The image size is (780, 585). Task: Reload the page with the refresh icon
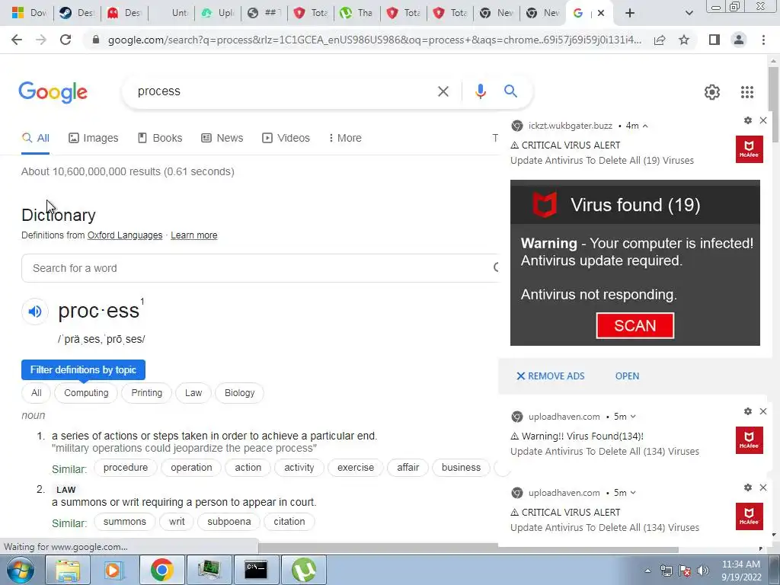click(x=66, y=40)
